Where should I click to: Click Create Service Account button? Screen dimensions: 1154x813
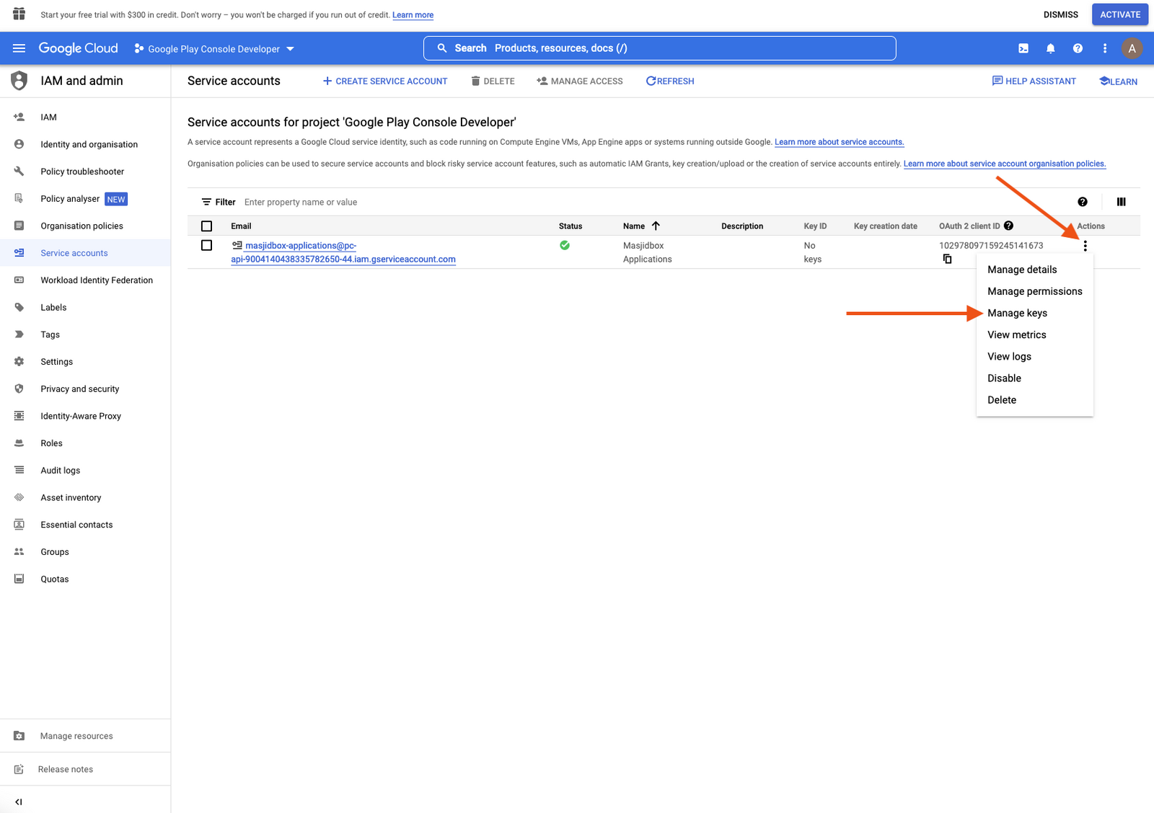tap(385, 81)
